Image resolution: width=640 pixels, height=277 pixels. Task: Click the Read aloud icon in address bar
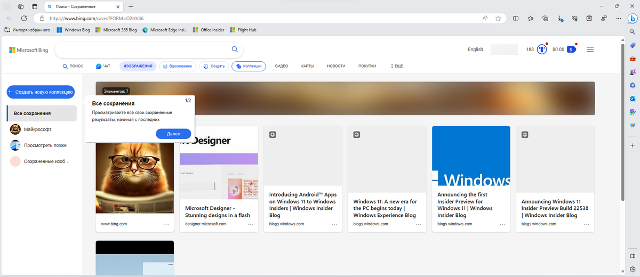click(x=485, y=18)
